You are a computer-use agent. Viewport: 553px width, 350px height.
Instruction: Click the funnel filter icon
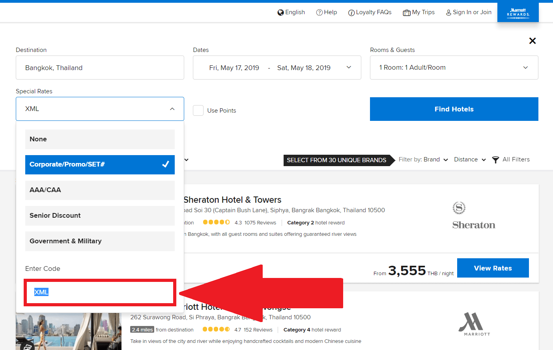coord(495,160)
